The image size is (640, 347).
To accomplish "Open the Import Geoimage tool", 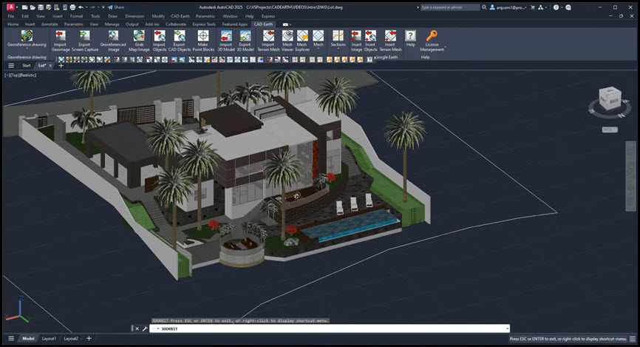I will (60, 41).
